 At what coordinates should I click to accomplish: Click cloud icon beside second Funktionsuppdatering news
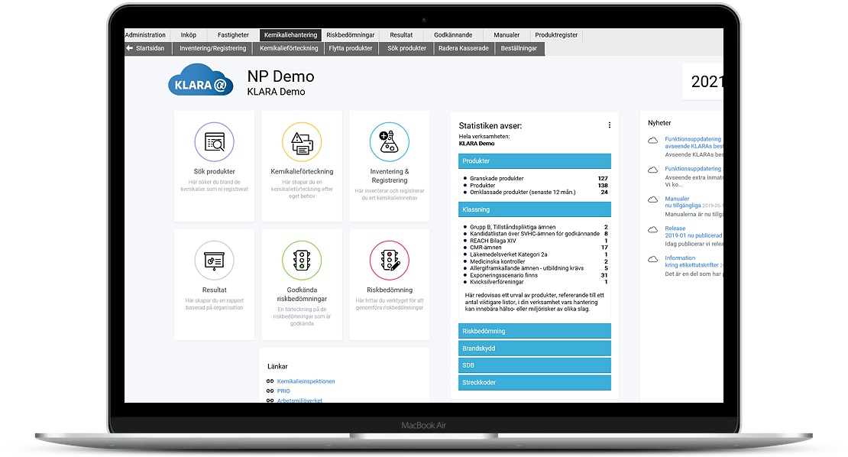point(652,170)
